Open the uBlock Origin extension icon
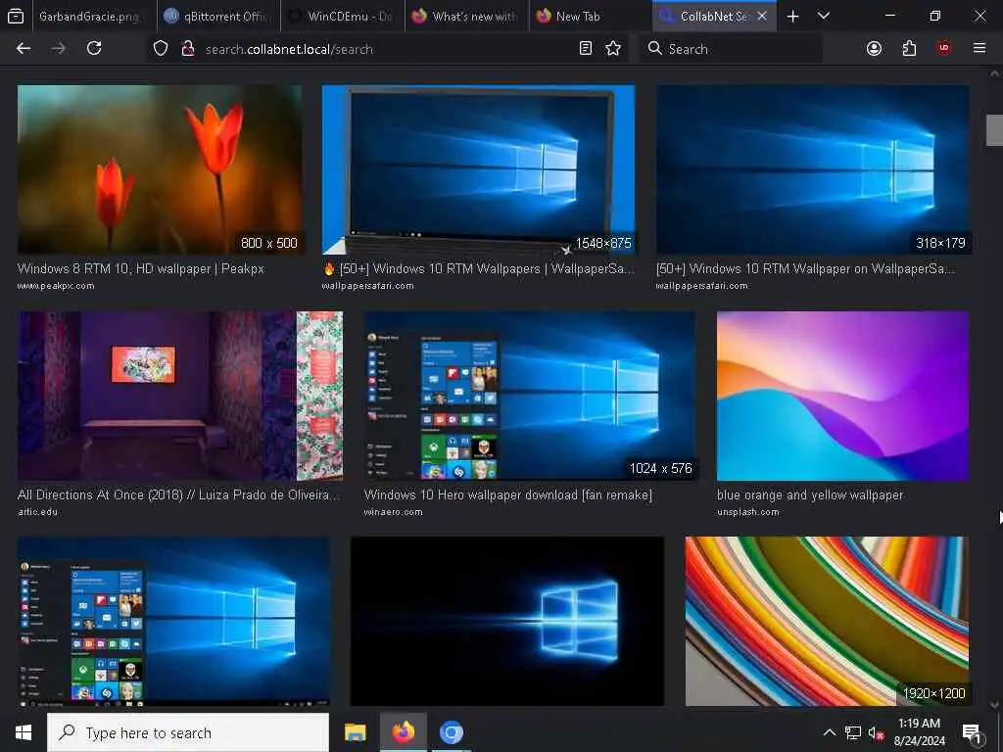Image resolution: width=1003 pixels, height=752 pixels. tap(944, 48)
